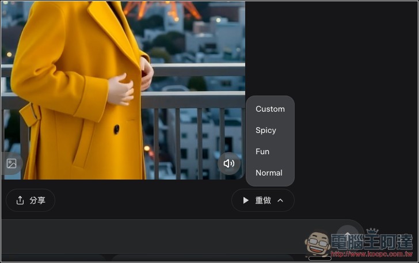The height and width of the screenshot is (263, 419).
Task: Select Normal in the popup menu
Action: tap(269, 173)
